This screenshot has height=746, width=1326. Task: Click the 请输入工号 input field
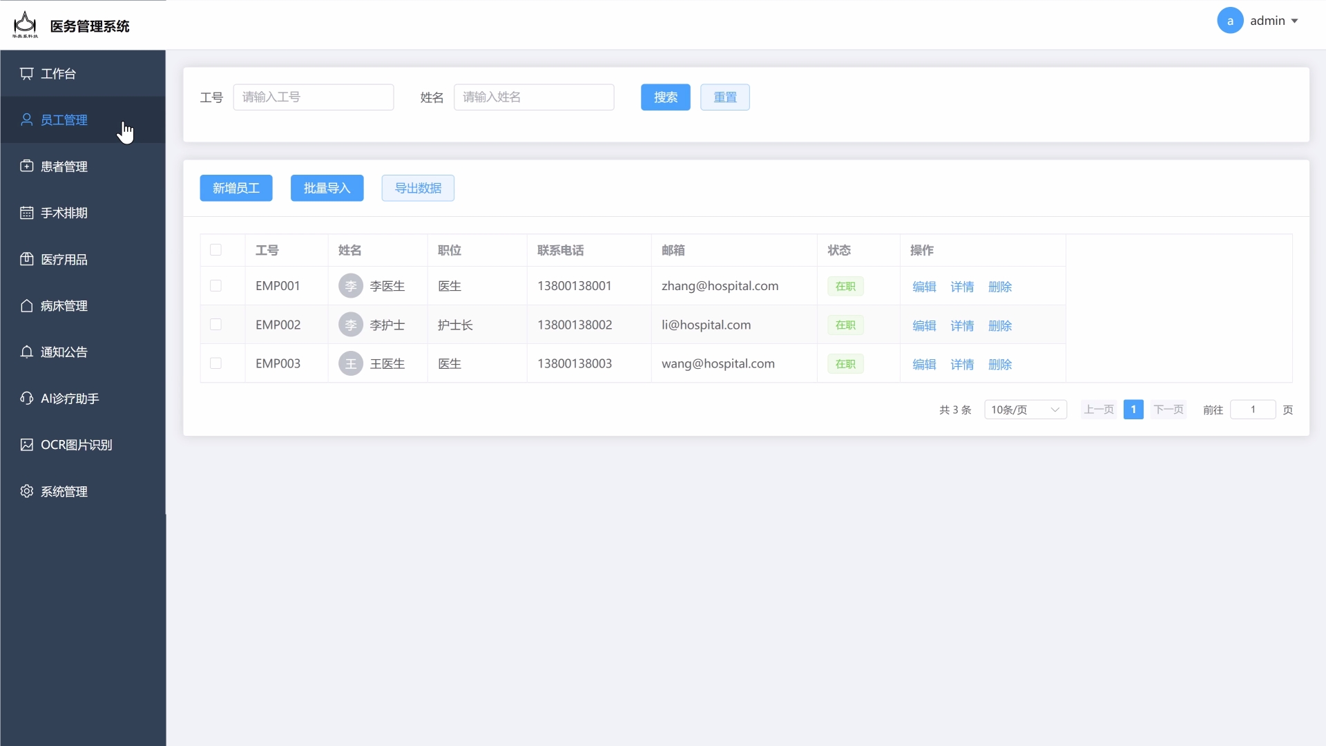coord(314,97)
